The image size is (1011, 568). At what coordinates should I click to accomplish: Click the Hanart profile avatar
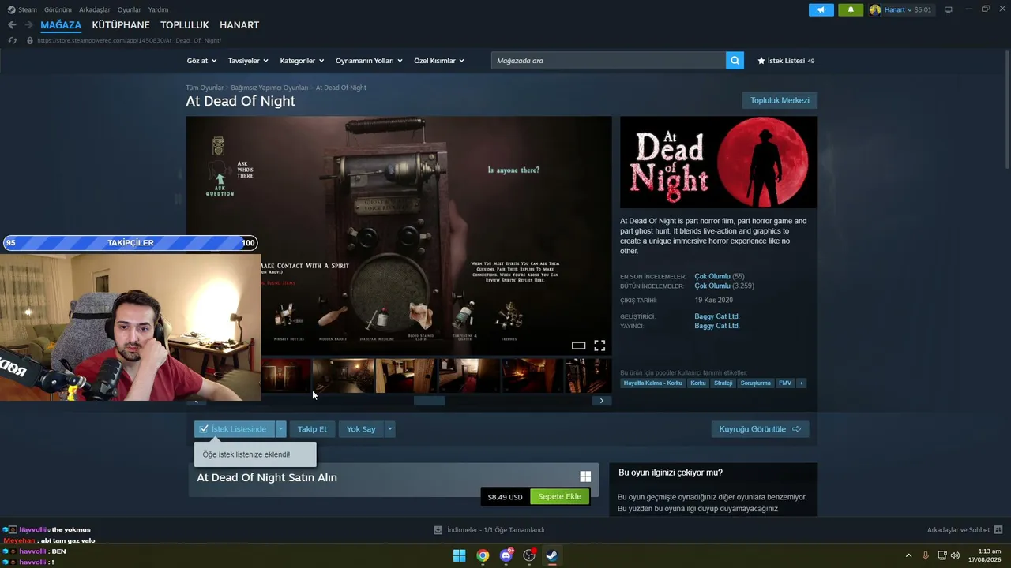875,9
